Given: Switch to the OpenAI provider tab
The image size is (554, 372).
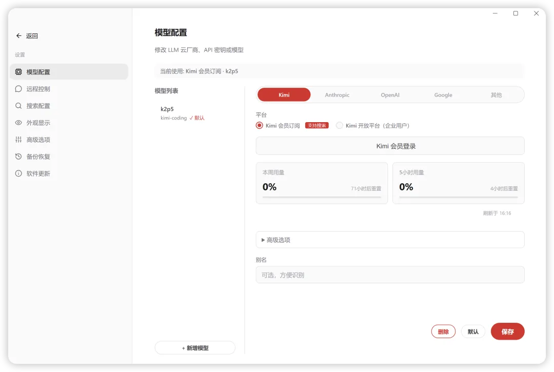Looking at the screenshot, I should click(390, 95).
